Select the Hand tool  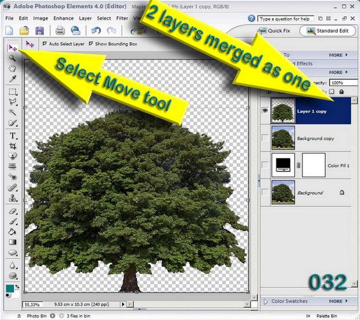12,68
